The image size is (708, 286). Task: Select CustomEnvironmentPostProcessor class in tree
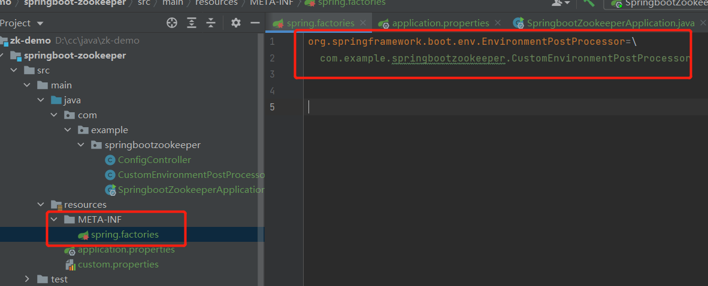click(191, 175)
